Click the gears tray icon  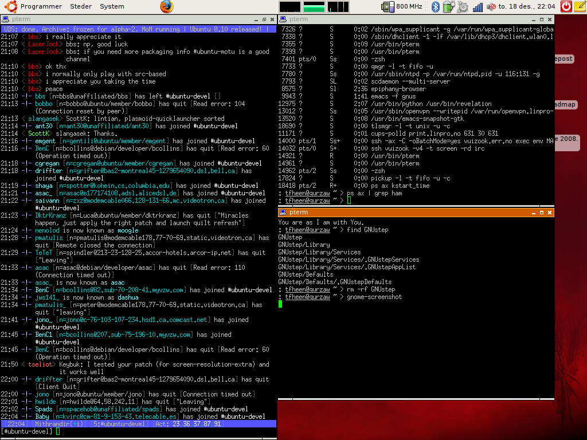pyautogui.click(x=463, y=7)
